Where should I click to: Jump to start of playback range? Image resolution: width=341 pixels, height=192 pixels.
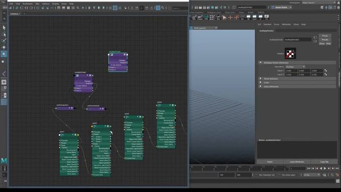pyautogui.click(x=308, y=169)
